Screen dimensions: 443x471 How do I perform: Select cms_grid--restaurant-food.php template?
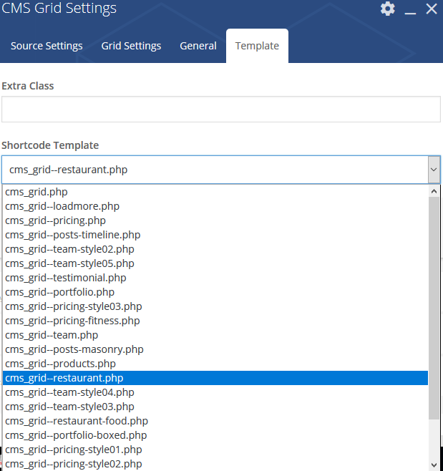point(77,421)
